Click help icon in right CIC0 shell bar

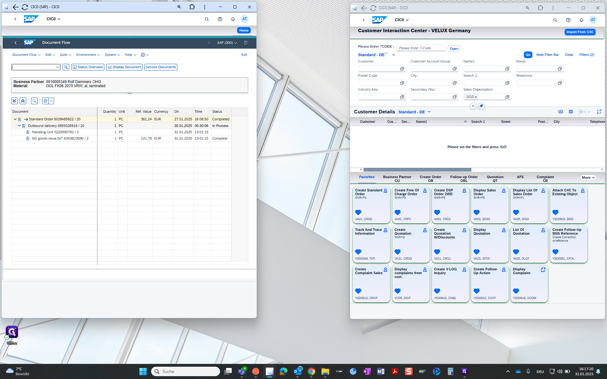(x=568, y=20)
